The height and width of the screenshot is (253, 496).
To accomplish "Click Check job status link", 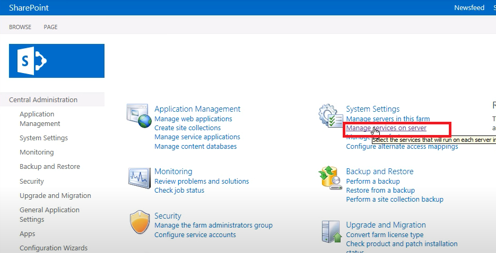I will [179, 190].
